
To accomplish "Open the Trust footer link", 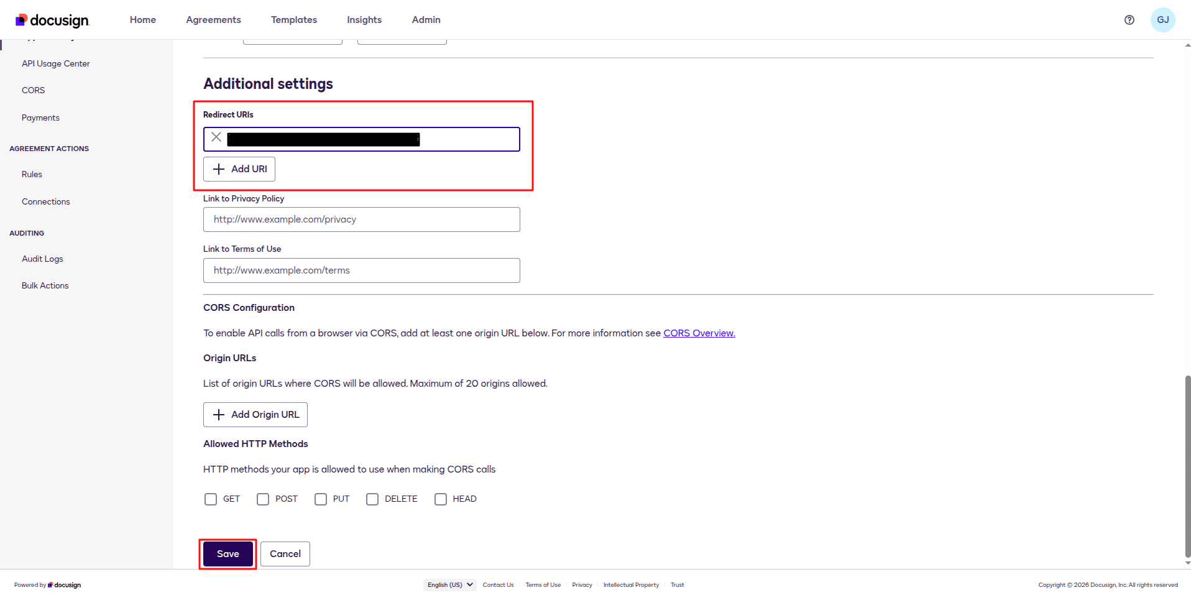I will (678, 585).
